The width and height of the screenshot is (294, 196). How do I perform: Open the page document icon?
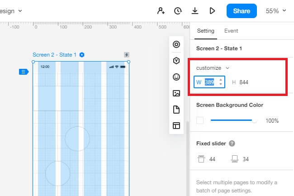pos(176,110)
